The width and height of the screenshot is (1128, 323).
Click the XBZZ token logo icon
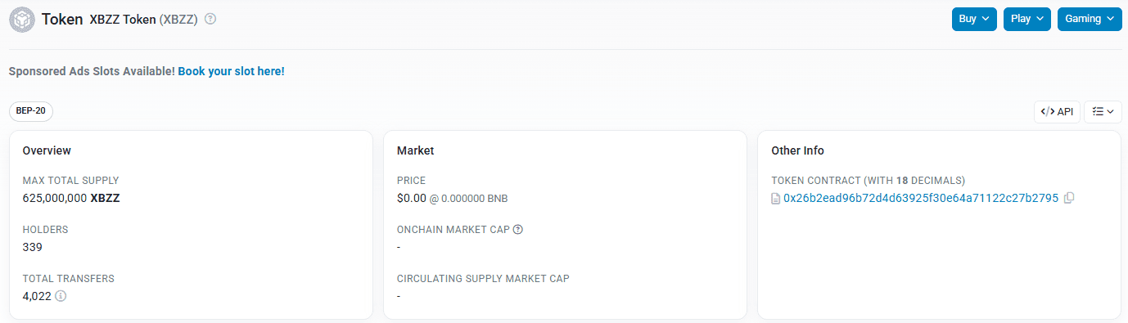[x=21, y=19]
